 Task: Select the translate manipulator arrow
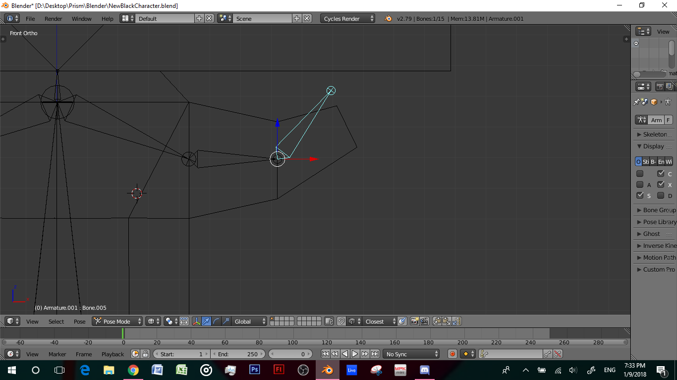[206, 321]
